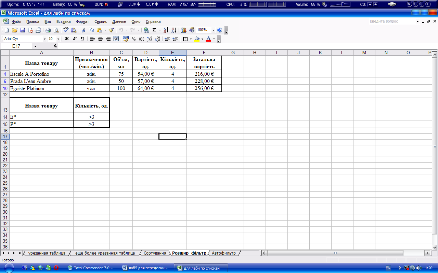Open the Файл menu
This screenshot has height=273, width=438.
[16, 21]
